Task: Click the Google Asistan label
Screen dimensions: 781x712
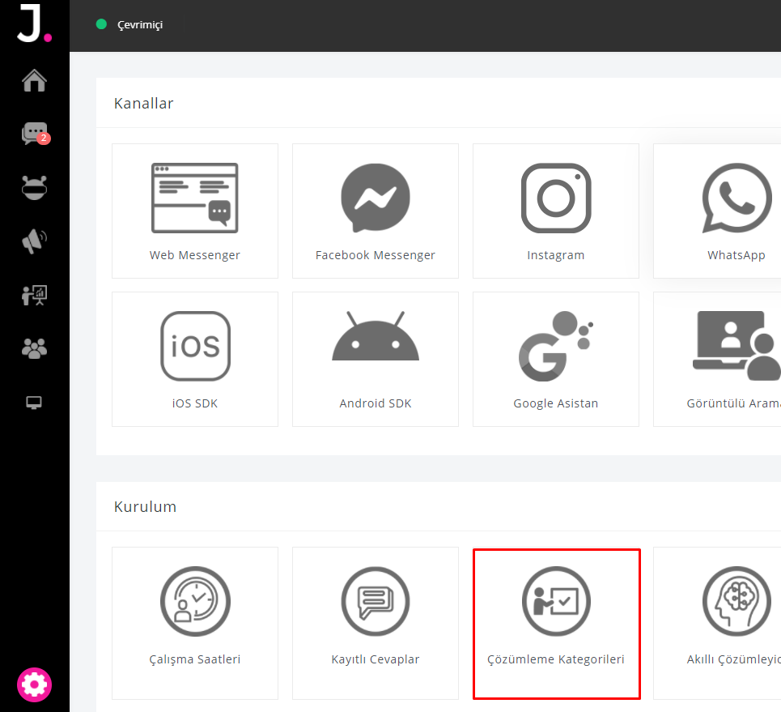Action: pyautogui.click(x=556, y=403)
